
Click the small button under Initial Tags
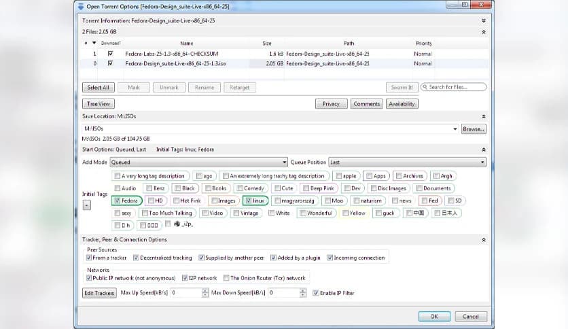pos(86,205)
